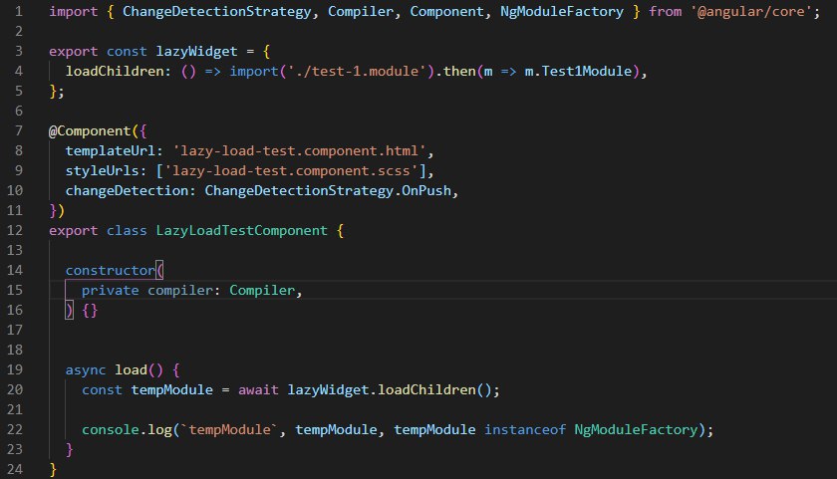This screenshot has width=837, height=479.
Task: Click the private compiler parameter
Action: (x=147, y=290)
